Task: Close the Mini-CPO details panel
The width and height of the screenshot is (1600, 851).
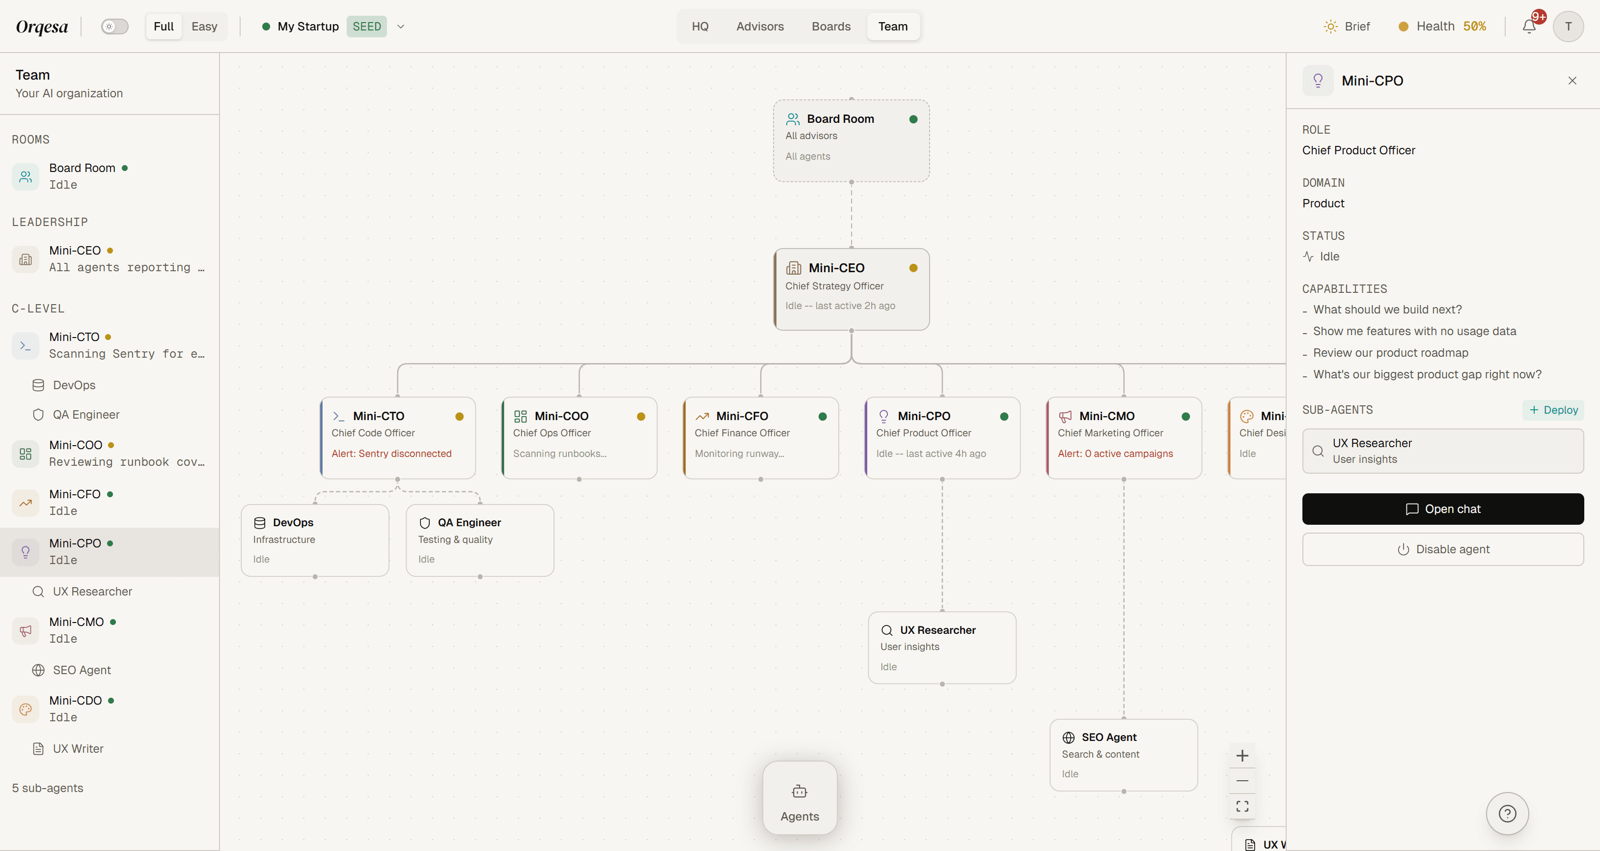Action: point(1572,80)
